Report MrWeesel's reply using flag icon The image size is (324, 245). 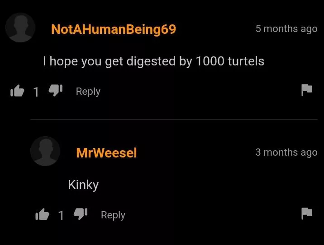[x=307, y=213]
